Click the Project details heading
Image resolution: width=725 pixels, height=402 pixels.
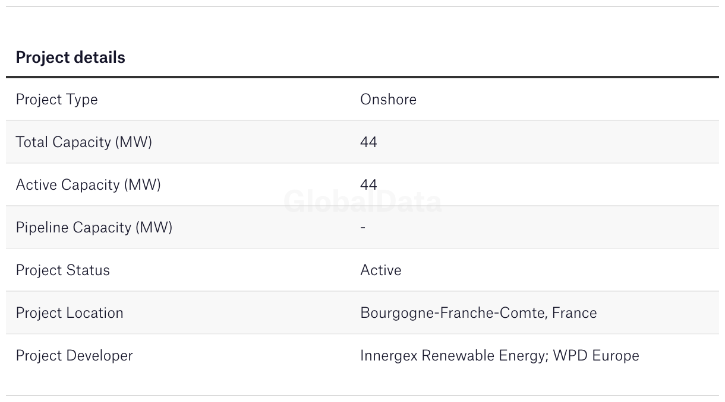click(x=70, y=58)
